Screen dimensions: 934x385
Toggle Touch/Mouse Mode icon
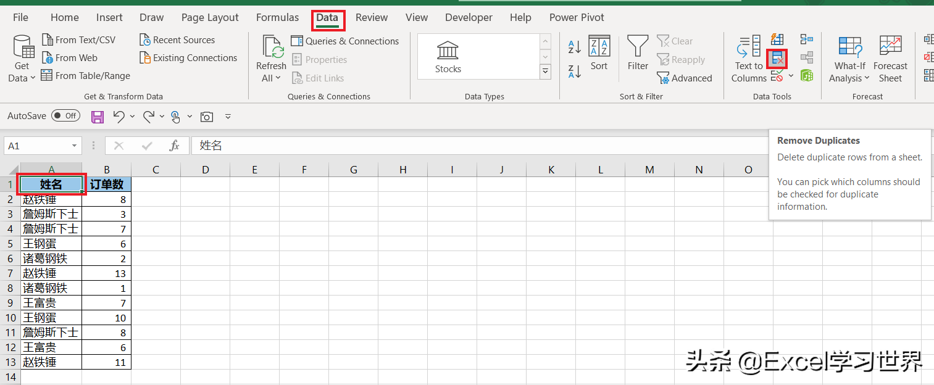(x=176, y=116)
